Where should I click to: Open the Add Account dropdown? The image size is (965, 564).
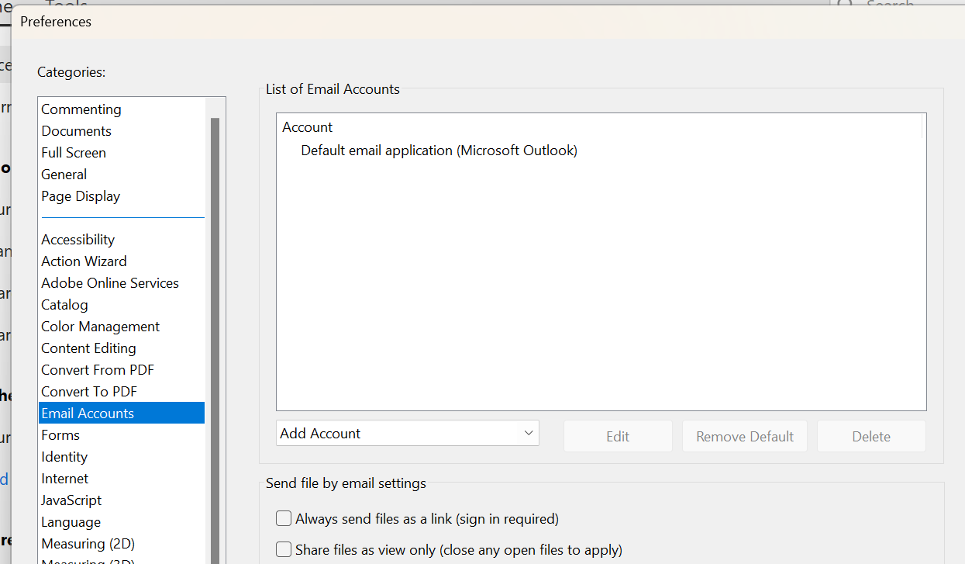click(407, 433)
